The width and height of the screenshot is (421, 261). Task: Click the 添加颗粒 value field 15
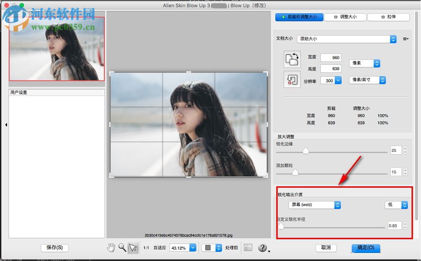(x=396, y=172)
